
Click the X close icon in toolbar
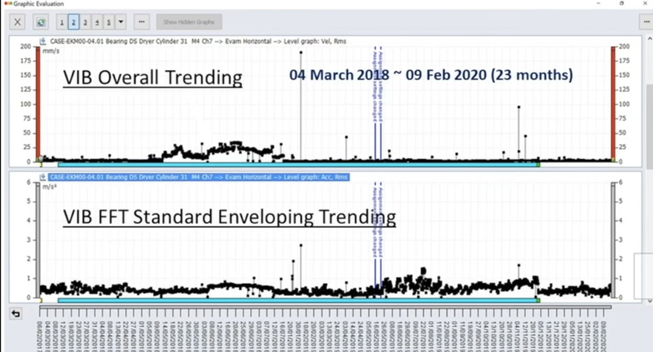(x=18, y=22)
